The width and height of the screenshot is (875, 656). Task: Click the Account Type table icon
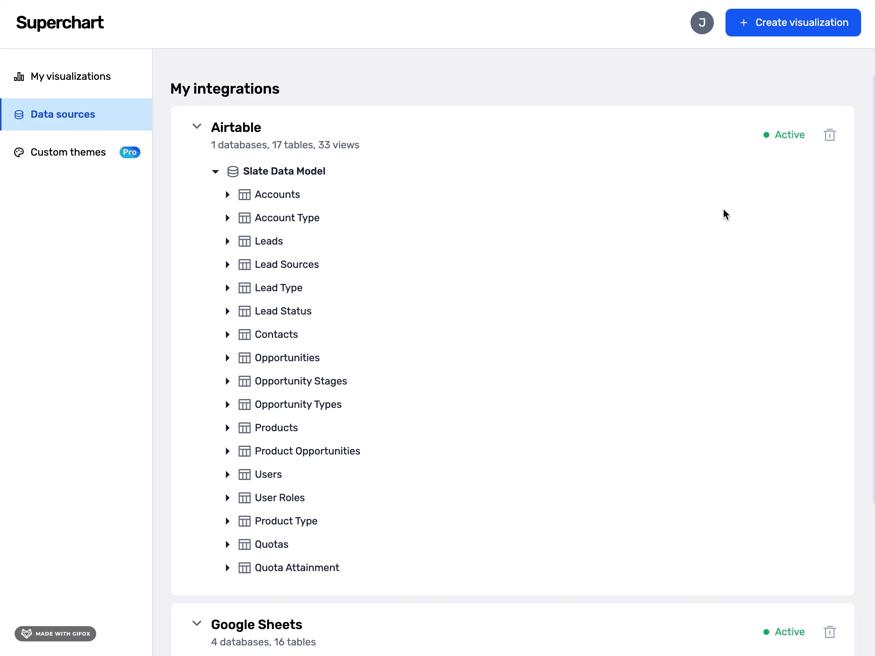(245, 218)
